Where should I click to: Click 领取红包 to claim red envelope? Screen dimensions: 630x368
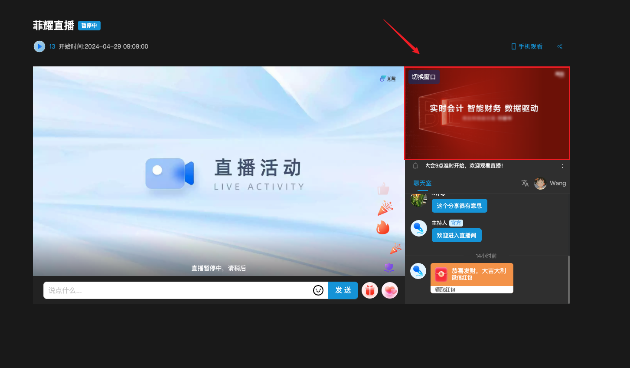[445, 290]
